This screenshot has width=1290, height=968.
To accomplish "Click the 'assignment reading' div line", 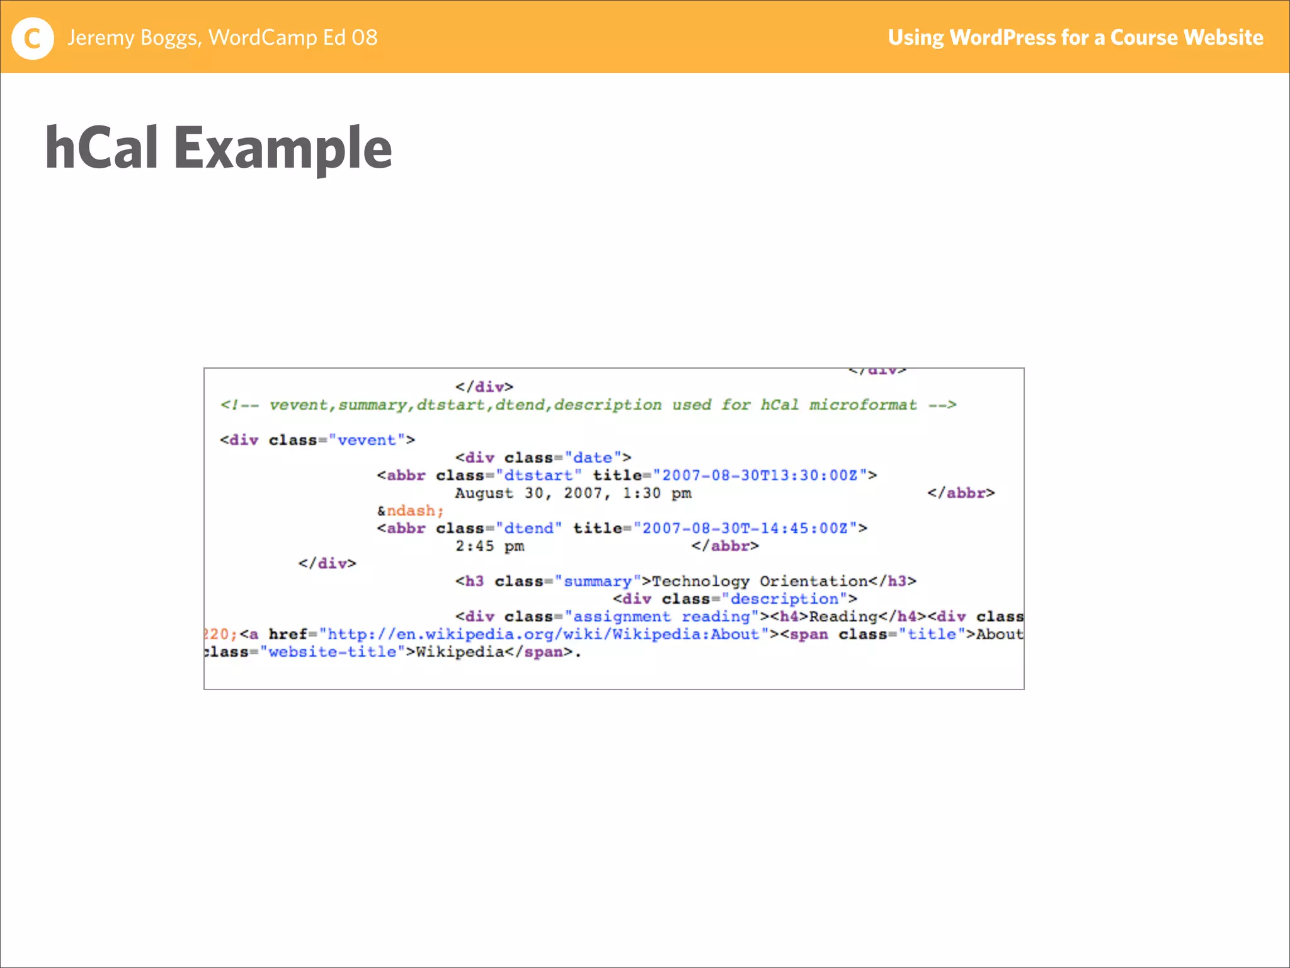I will tap(739, 616).
